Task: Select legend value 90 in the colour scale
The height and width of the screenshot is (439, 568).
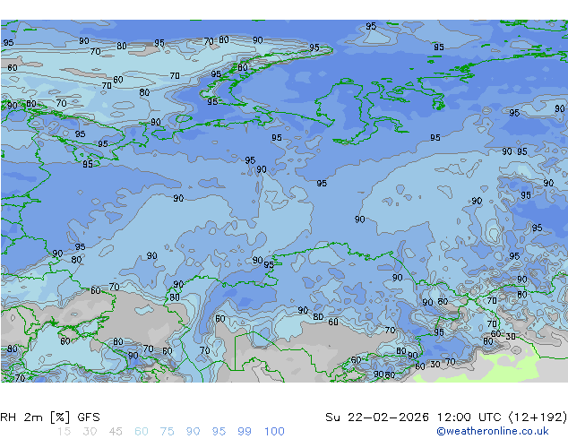Action: 194,432
